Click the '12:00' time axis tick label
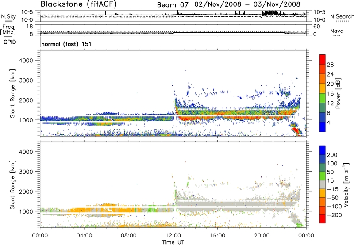 click(173, 236)
